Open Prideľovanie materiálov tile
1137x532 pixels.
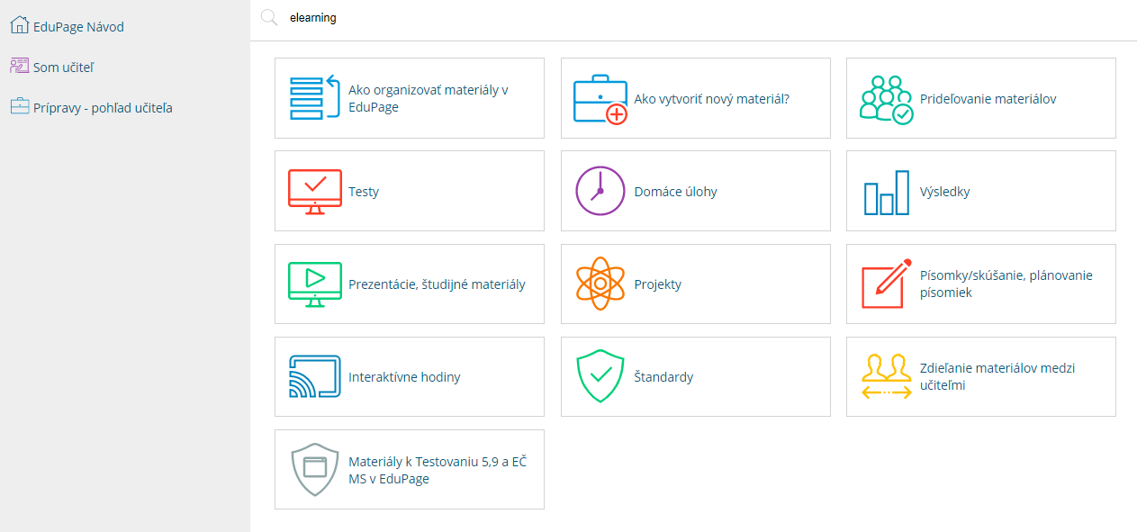(981, 98)
